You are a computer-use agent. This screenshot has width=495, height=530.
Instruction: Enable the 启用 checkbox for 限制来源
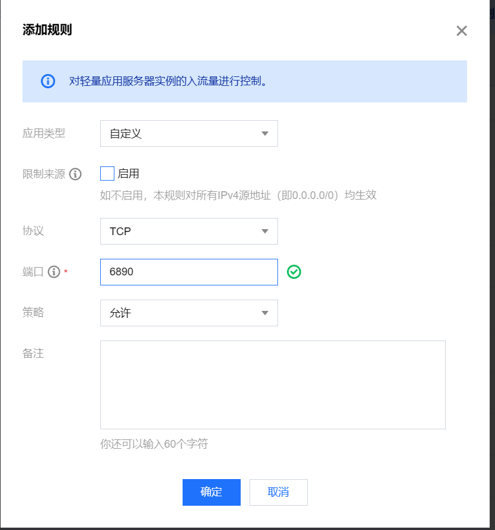click(107, 174)
